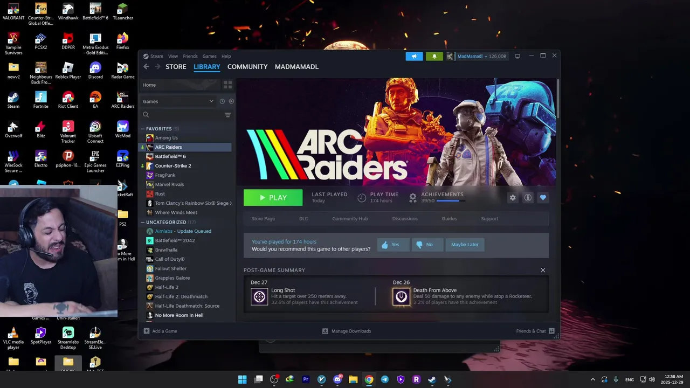Open the COMMUNITY tab
The width and height of the screenshot is (690, 388).
click(x=247, y=67)
